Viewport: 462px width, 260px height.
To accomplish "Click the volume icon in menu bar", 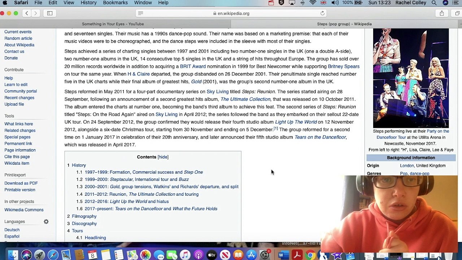I will point(335,3).
